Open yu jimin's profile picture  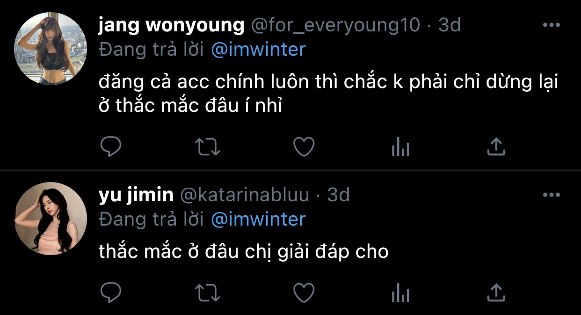pyautogui.click(x=51, y=219)
